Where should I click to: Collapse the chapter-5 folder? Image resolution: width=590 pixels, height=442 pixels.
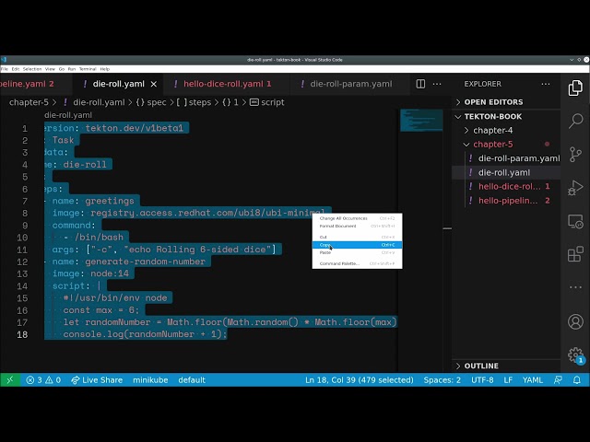(x=506, y=145)
